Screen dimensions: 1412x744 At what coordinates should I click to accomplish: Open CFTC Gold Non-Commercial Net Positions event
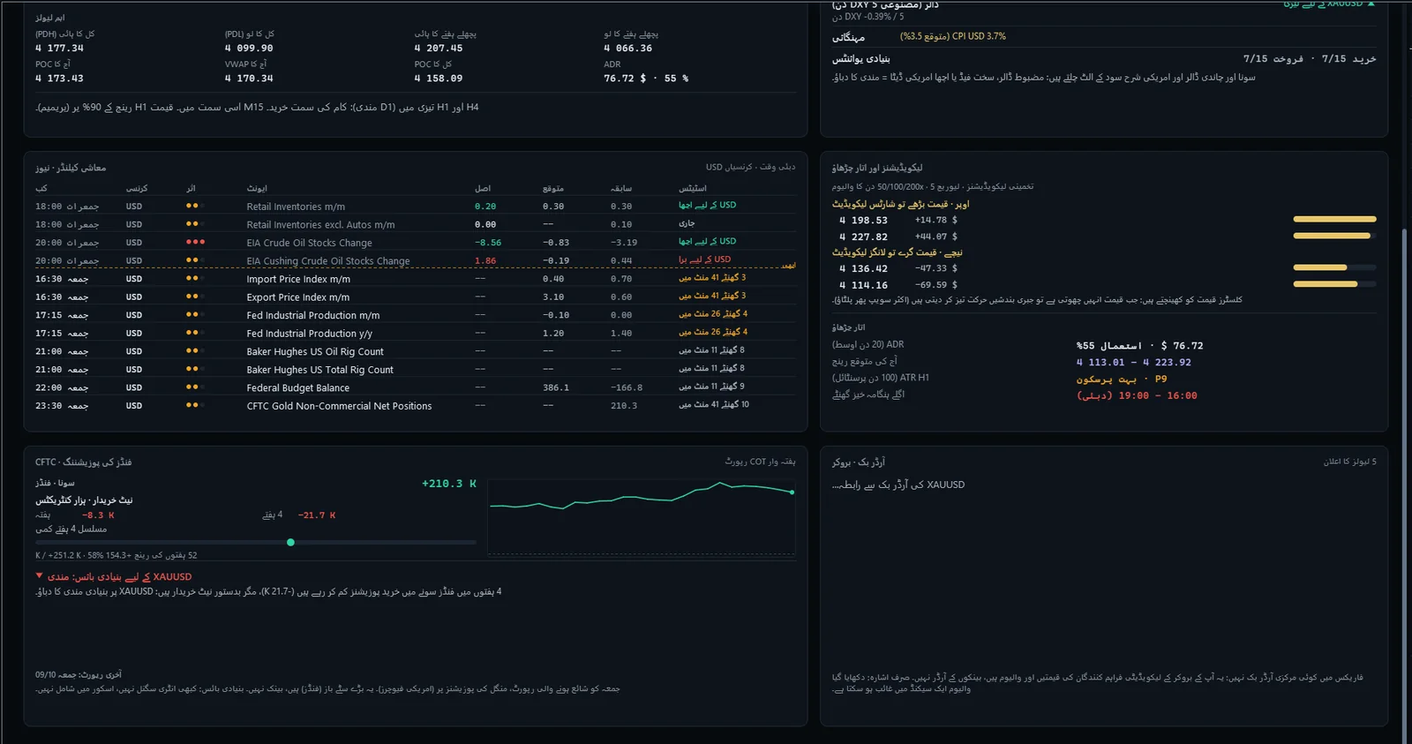339,406
